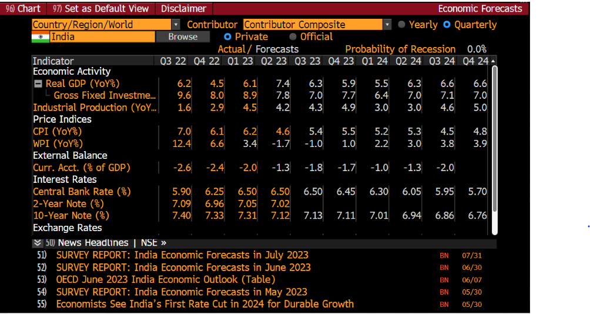Select the 2-Year Note (%) indicator
Image resolution: width=590 pixels, height=314 pixels.
pos(69,204)
